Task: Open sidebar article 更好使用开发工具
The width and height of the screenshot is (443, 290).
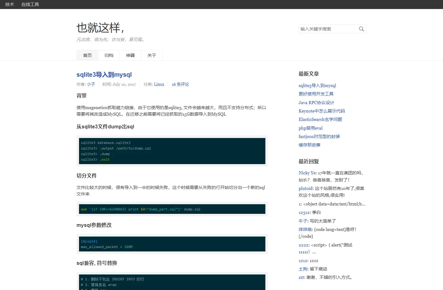Action: point(316,94)
